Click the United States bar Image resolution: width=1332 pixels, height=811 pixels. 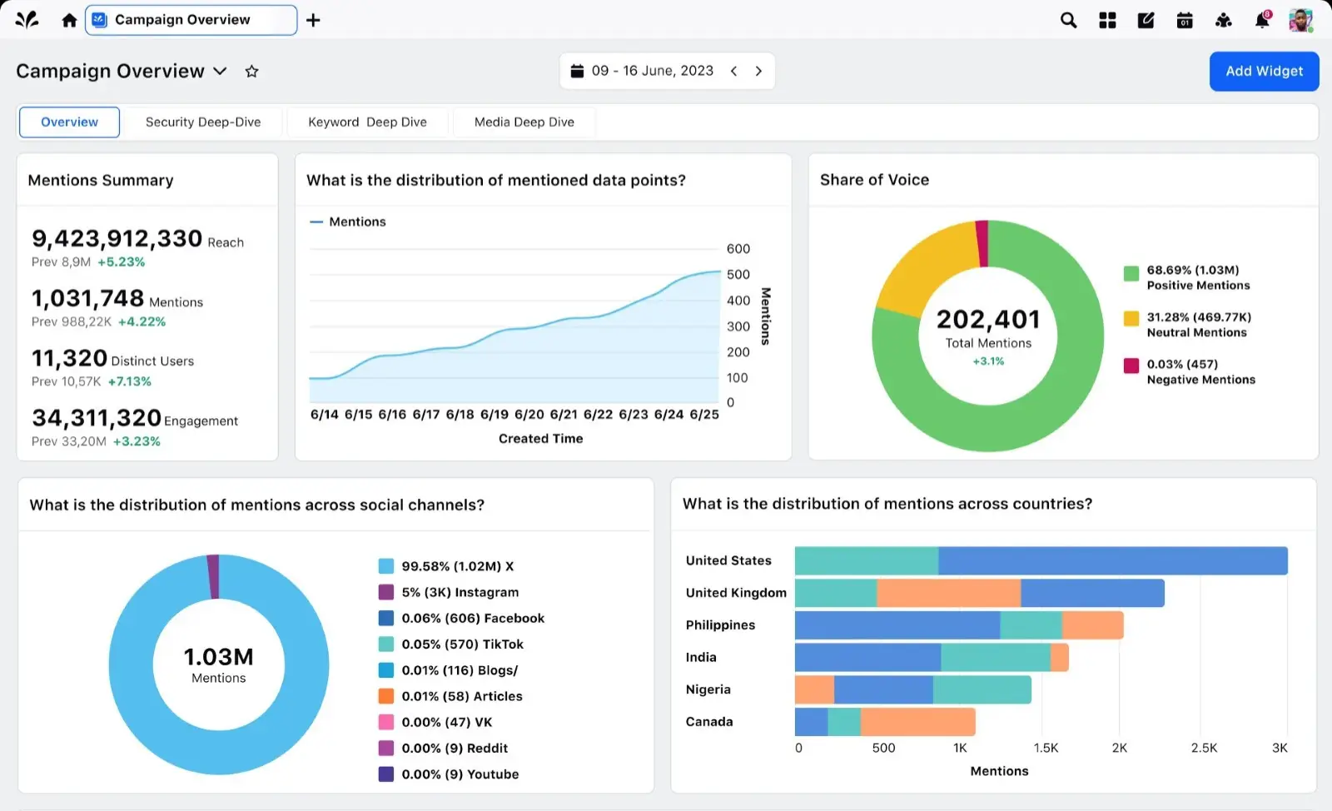(1041, 560)
